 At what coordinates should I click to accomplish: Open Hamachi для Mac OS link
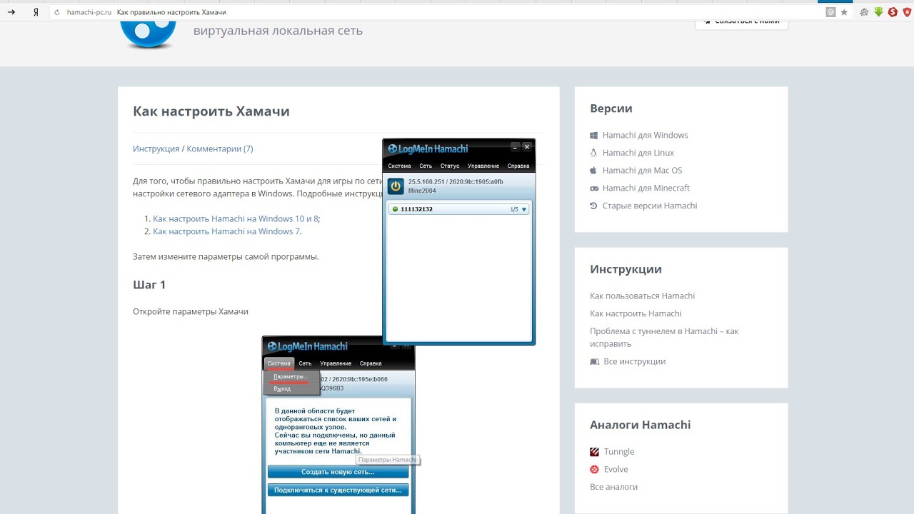(642, 171)
